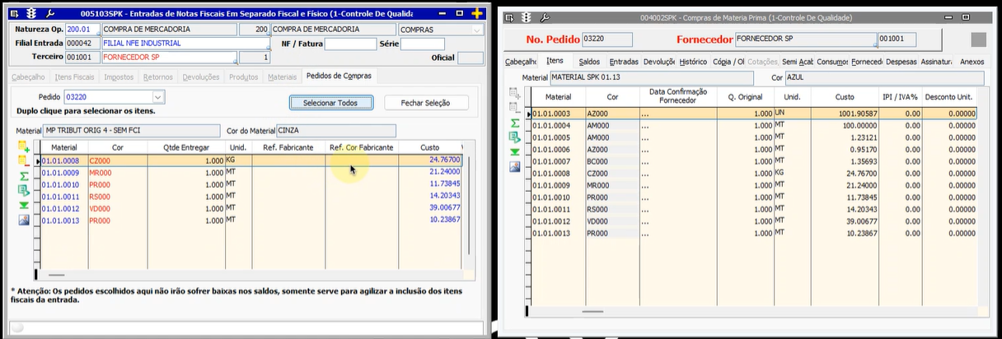Image resolution: width=1002 pixels, height=339 pixels.
Task: Open the Saldos tab in Compras window
Action: [x=589, y=62]
